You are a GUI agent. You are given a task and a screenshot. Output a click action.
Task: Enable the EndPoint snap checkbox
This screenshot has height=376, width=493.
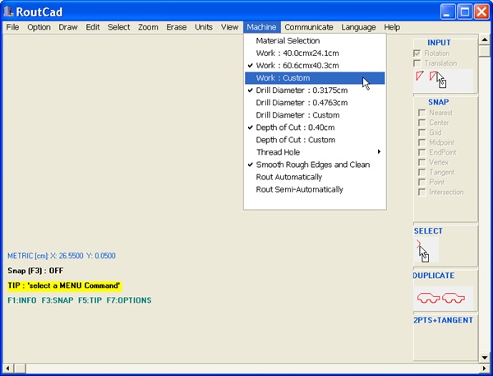click(422, 152)
